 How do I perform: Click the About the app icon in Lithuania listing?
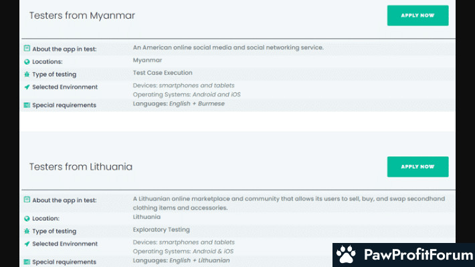coord(27,200)
